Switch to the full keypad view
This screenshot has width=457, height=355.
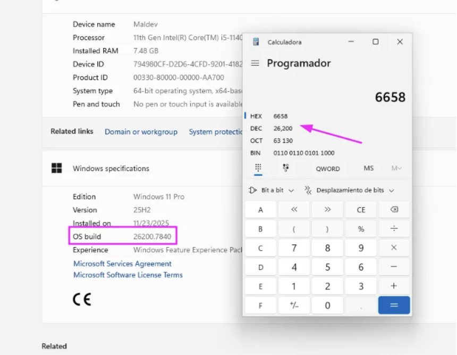(258, 168)
